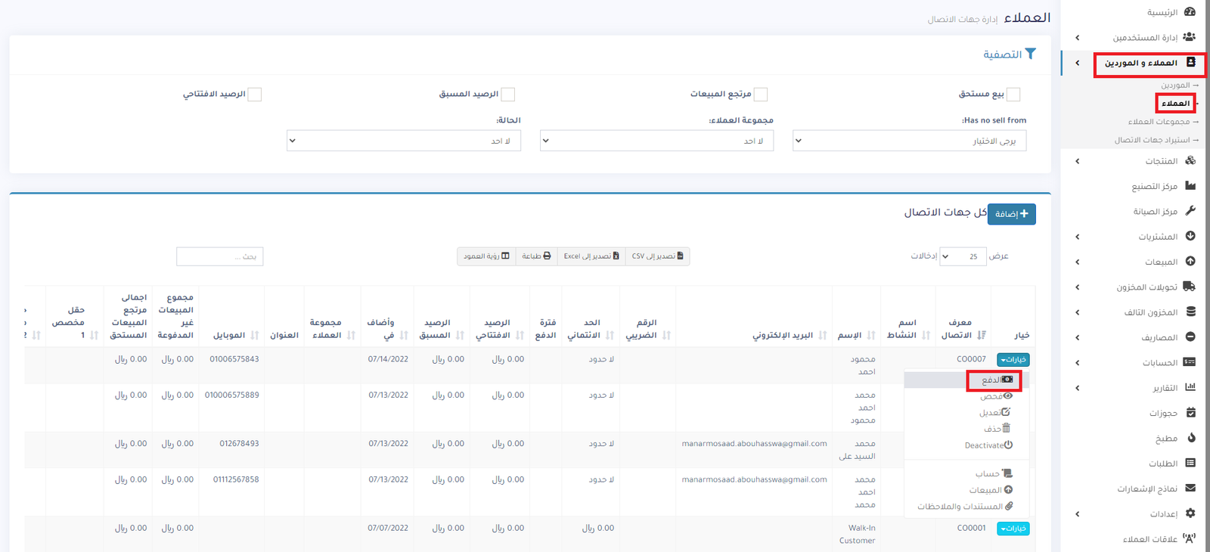Open the customer group dropdown
The height and width of the screenshot is (552, 1210).
pyautogui.click(x=656, y=141)
